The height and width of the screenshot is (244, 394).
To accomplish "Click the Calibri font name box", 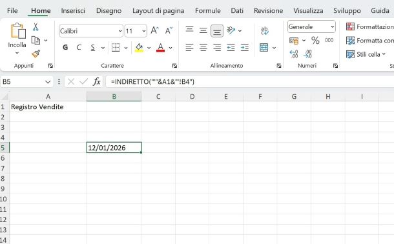I will tap(91, 31).
